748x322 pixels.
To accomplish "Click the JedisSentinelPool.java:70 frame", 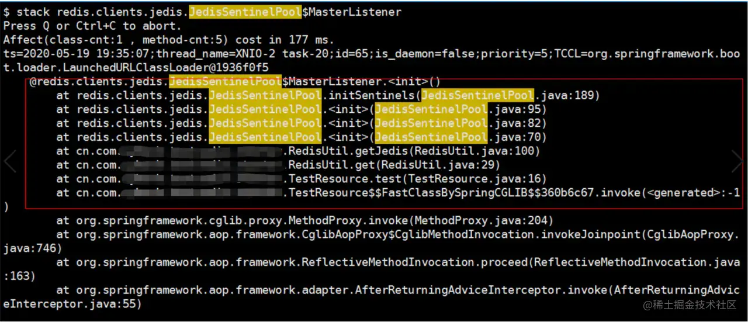I will (x=302, y=137).
